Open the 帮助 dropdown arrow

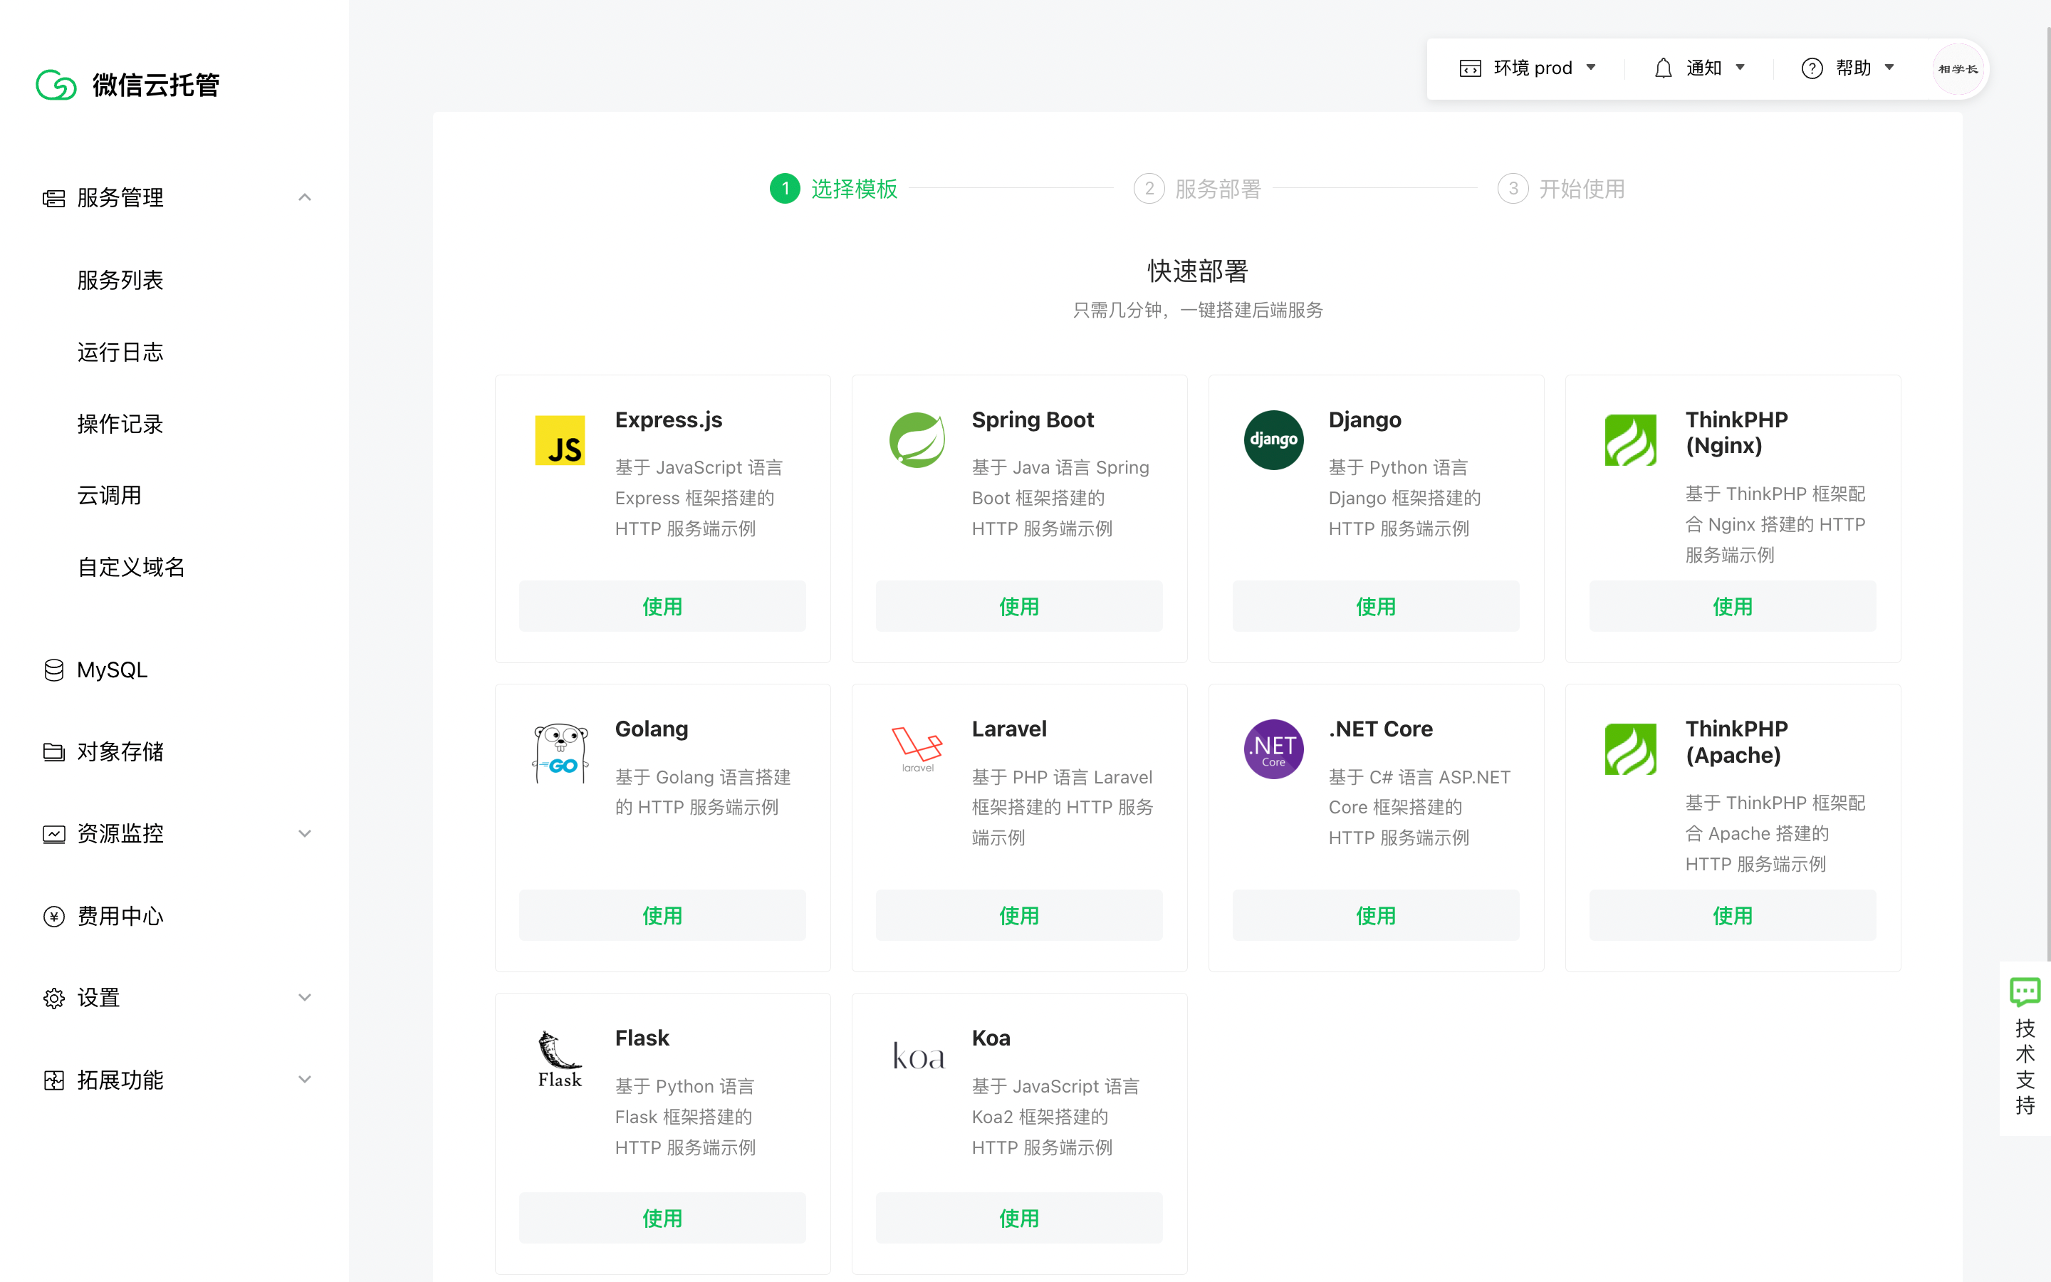[x=1889, y=68]
